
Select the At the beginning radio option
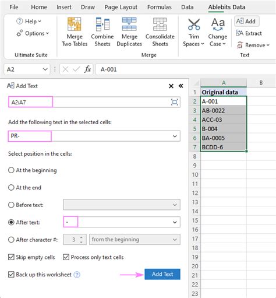point(11,170)
